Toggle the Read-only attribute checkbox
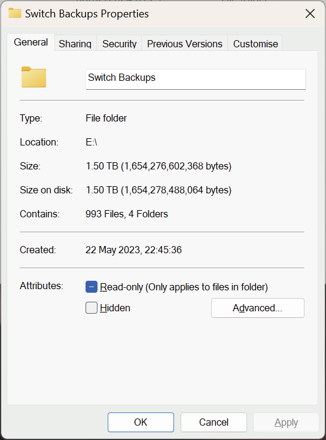The image size is (326, 440). coord(92,287)
